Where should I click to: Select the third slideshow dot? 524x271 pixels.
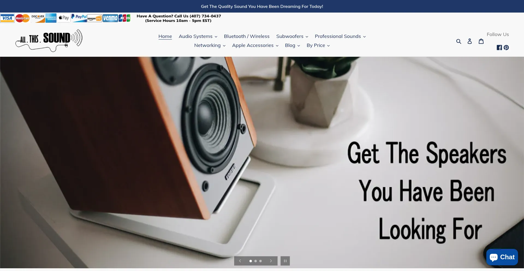point(261,261)
